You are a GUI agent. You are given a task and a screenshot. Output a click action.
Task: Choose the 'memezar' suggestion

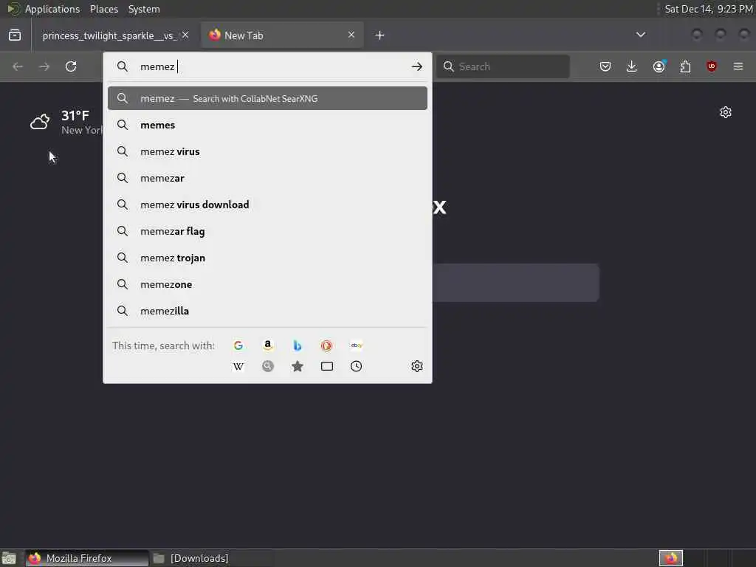pos(267,178)
